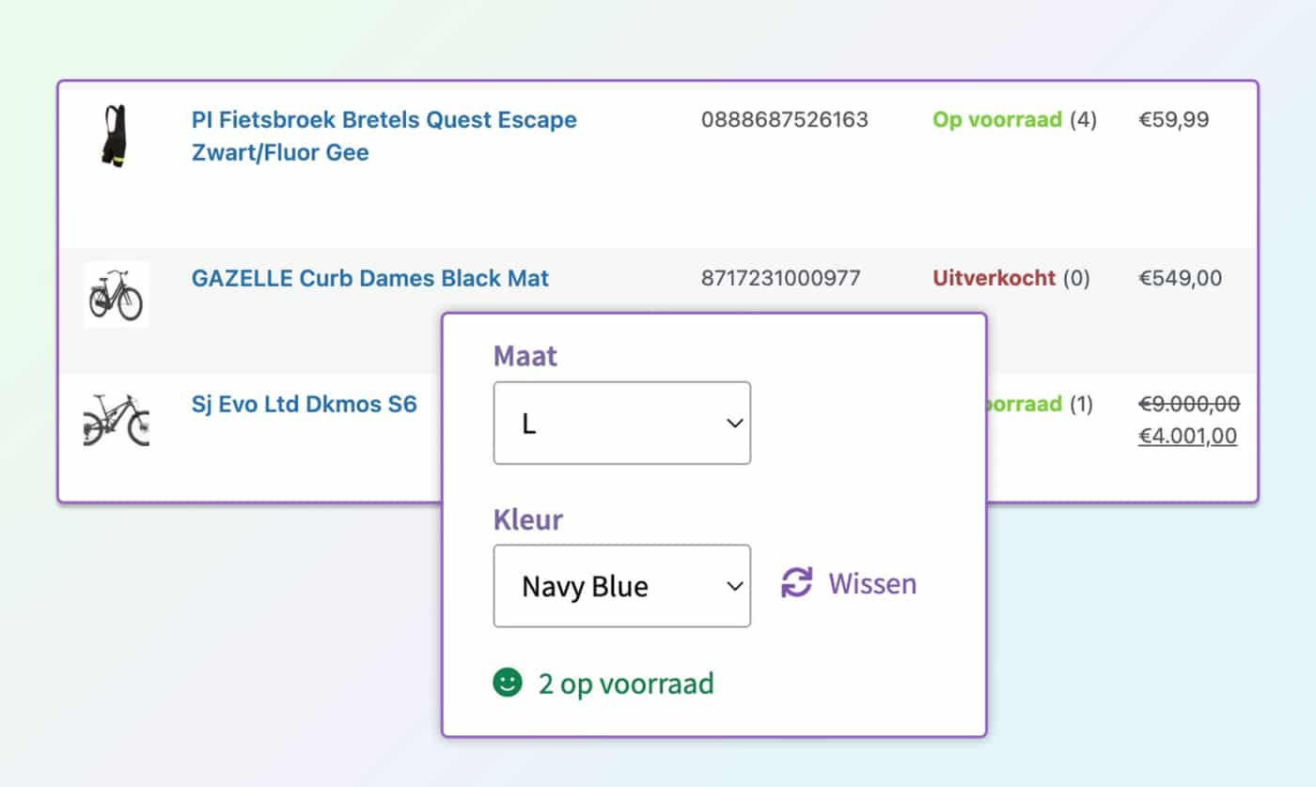Click the Maat dropdown chevron

[x=733, y=424]
